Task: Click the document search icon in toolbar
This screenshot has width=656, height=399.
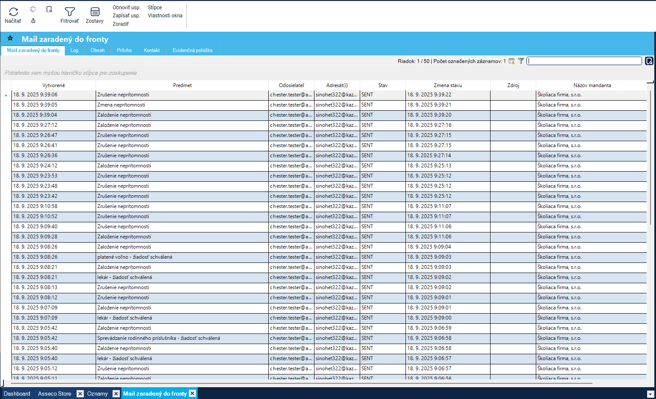Action: pyautogui.click(x=49, y=9)
